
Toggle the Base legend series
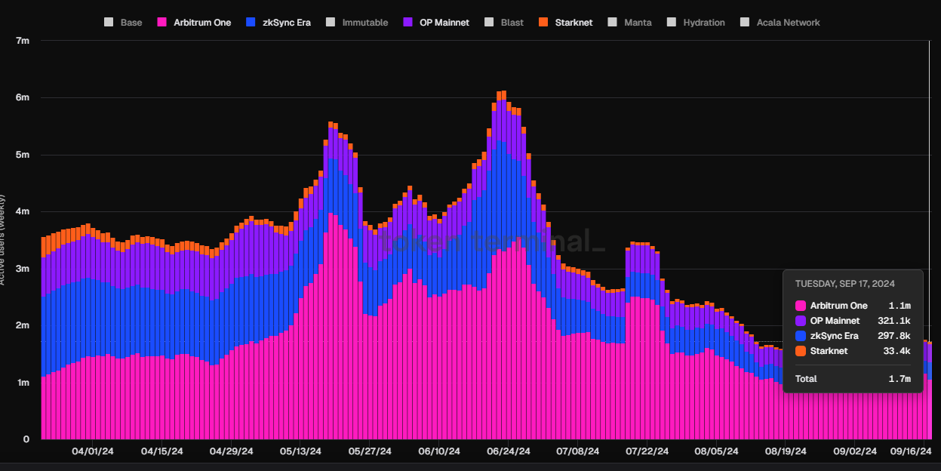(122, 23)
